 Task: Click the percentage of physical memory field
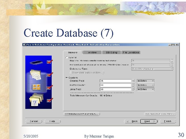151,65
